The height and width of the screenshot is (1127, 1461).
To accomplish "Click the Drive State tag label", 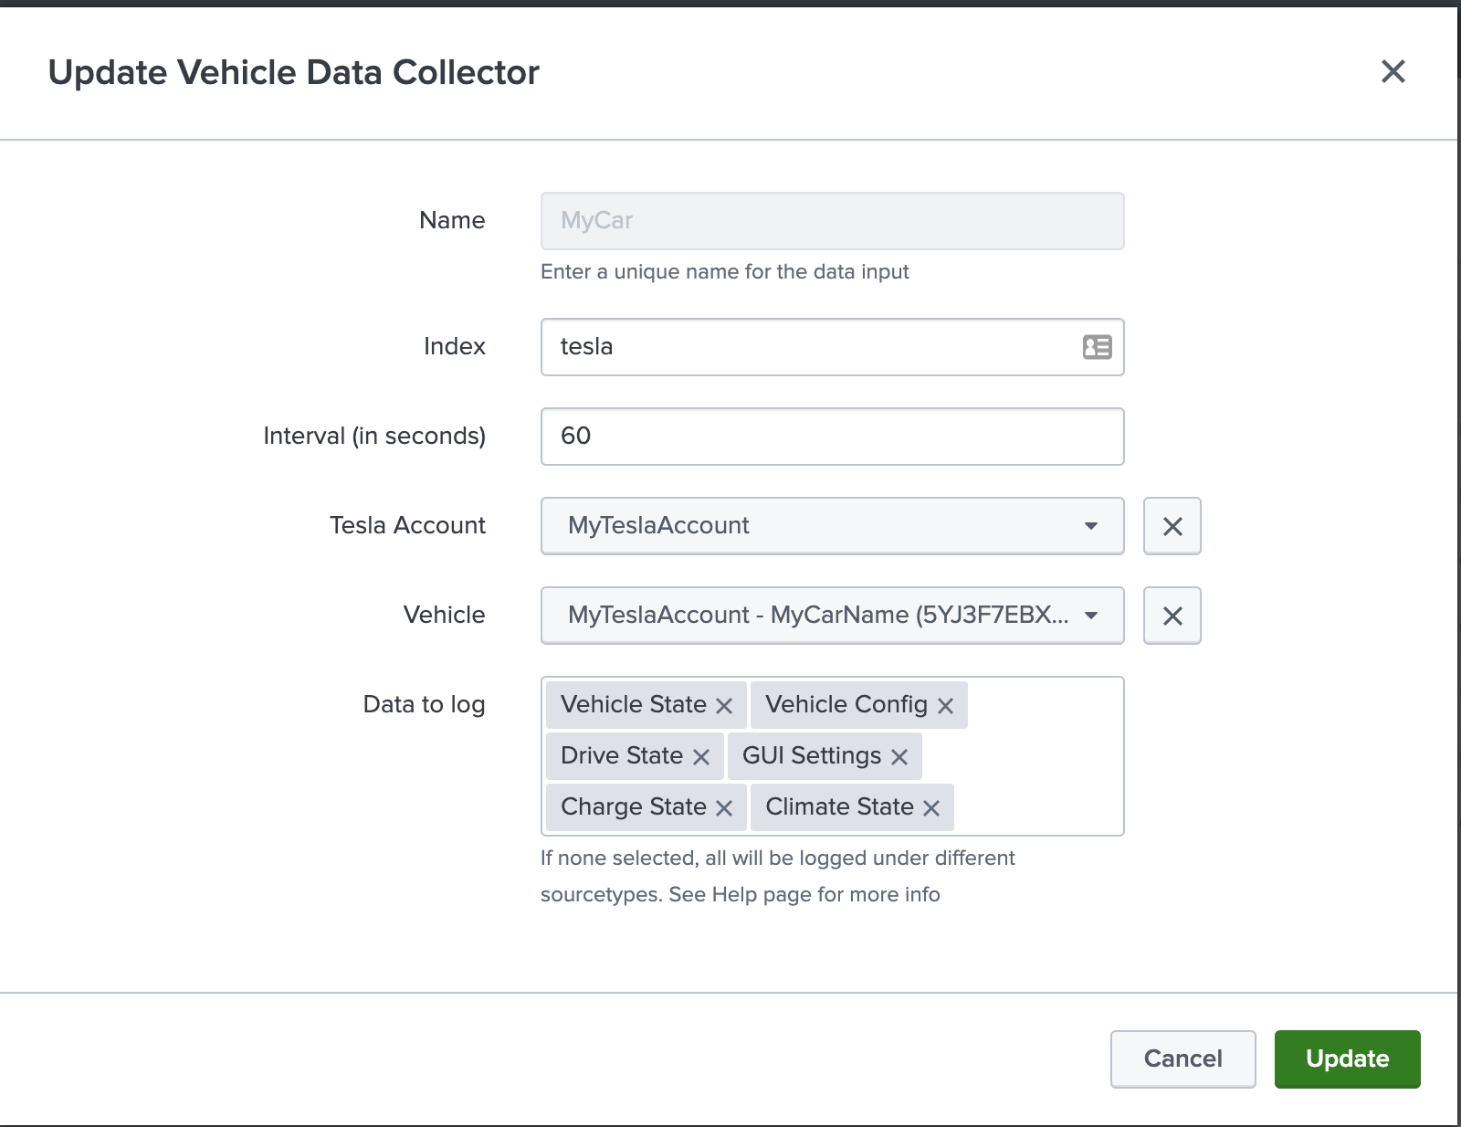I will (622, 755).
